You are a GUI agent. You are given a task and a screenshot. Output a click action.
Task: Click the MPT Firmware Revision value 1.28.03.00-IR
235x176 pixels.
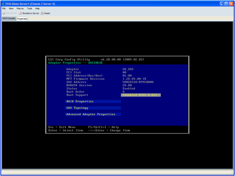click(x=134, y=79)
